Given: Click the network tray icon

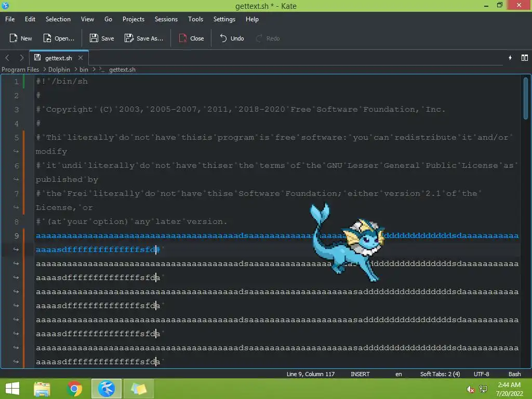Looking at the screenshot, I should [x=483, y=389].
